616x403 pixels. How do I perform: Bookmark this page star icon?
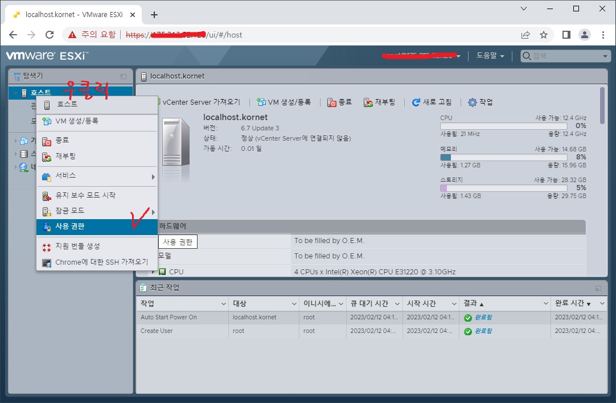[x=544, y=35]
